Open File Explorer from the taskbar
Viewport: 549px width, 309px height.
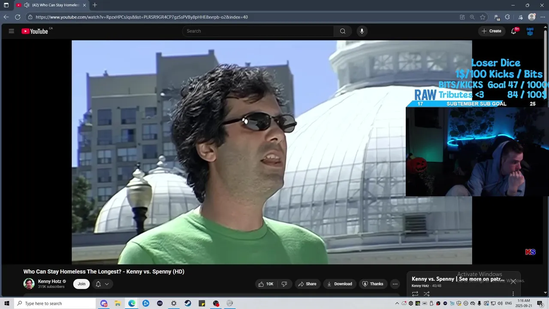[x=118, y=303]
